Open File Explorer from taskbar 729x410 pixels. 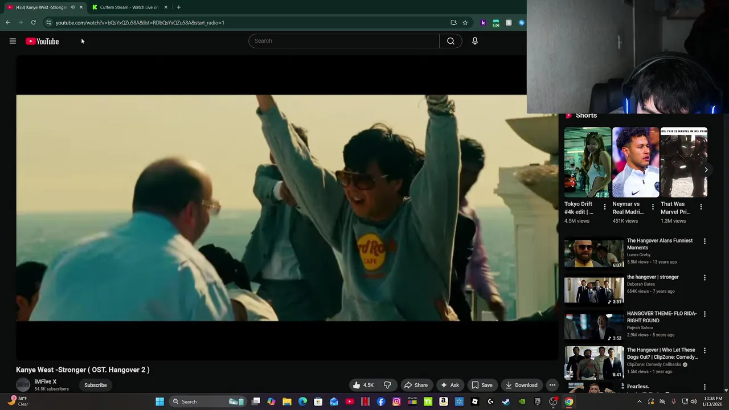pyautogui.click(x=287, y=401)
